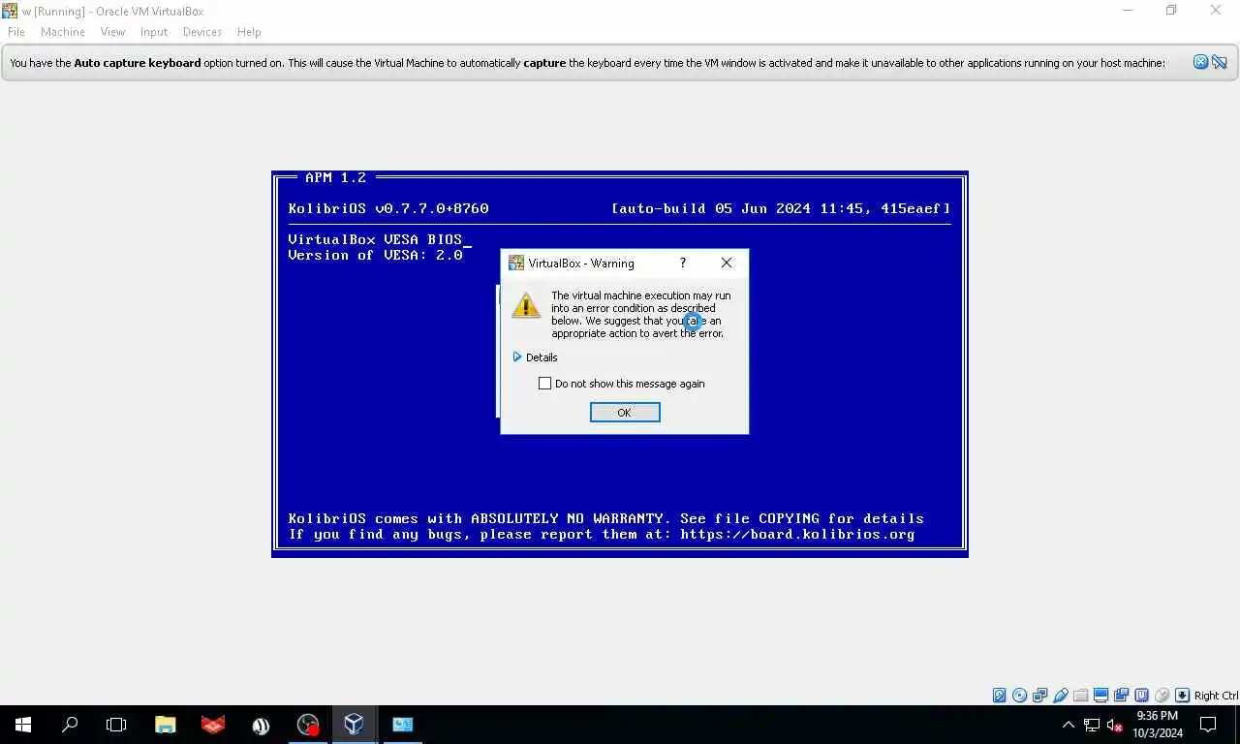Open the recording app with red dot

point(307,725)
